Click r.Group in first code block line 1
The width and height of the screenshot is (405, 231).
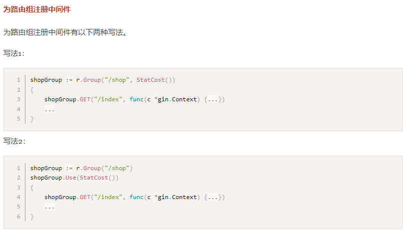88,80
